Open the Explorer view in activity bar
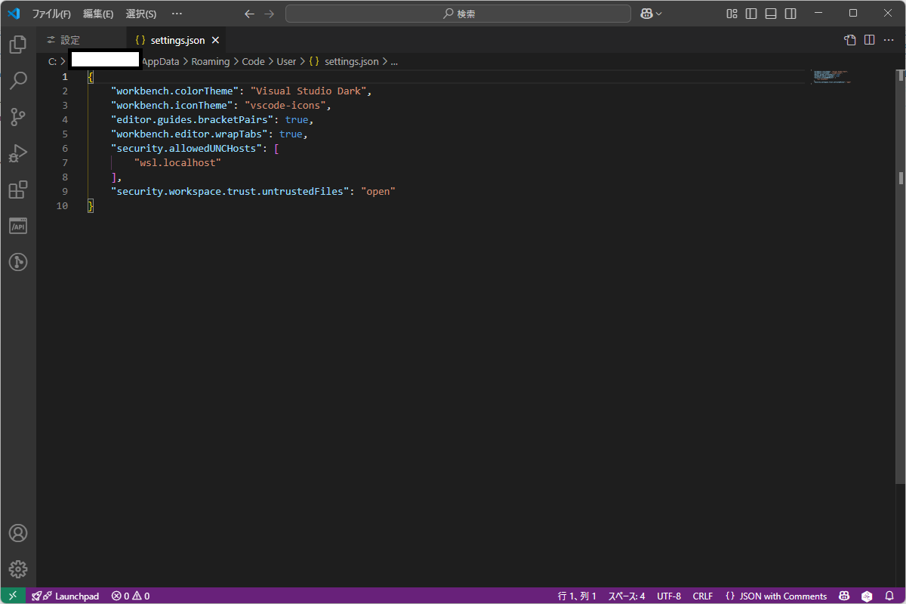Viewport: 906px width, 604px height. pos(18,45)
